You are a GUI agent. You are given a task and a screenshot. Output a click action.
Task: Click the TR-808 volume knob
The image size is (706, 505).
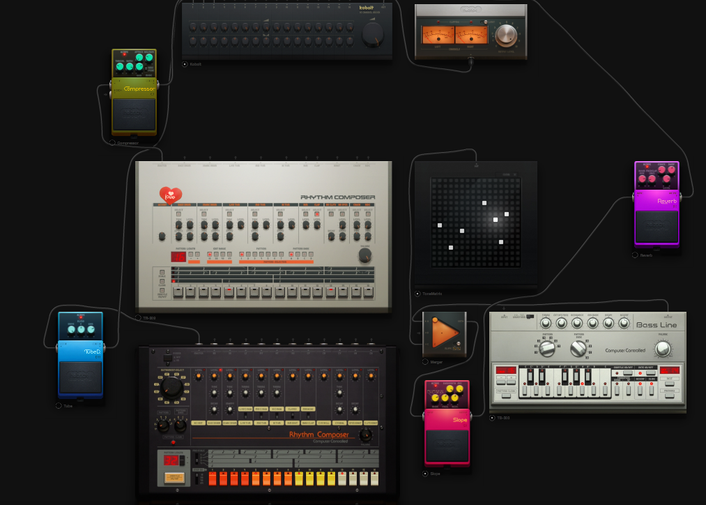pos(366,435)
